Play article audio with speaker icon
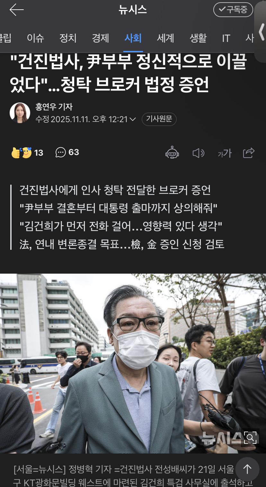This screenshot has width=266, height=487. (198, 153)
